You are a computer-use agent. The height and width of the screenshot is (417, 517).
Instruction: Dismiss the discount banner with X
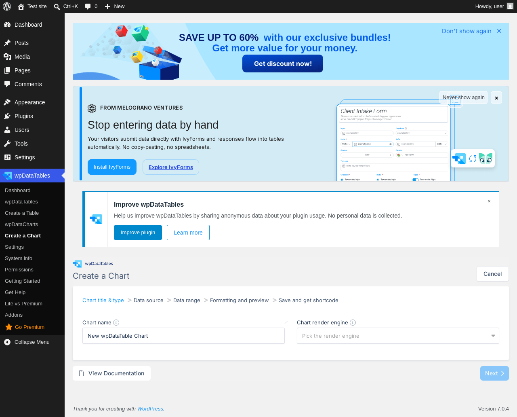(499, 31)
